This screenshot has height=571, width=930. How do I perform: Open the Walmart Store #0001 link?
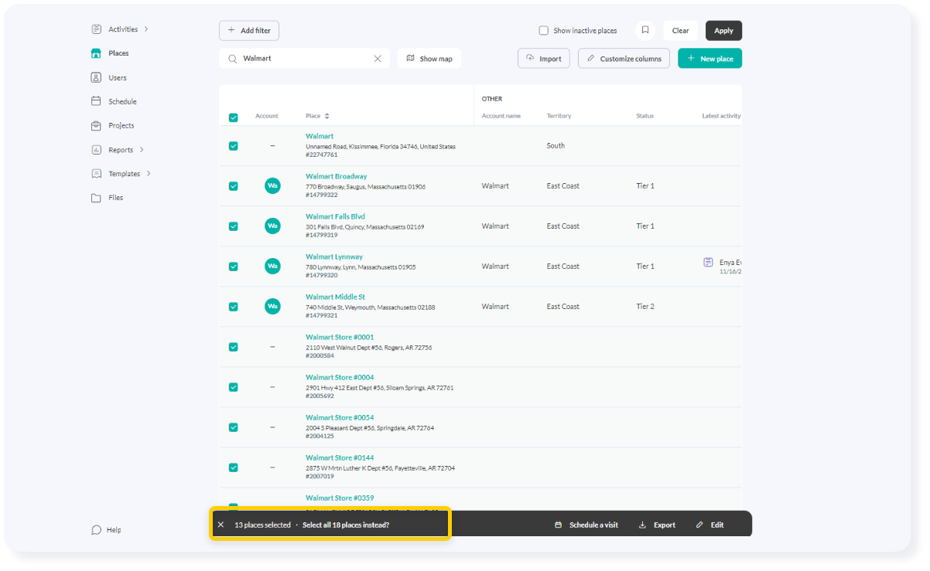click(340, 337)
